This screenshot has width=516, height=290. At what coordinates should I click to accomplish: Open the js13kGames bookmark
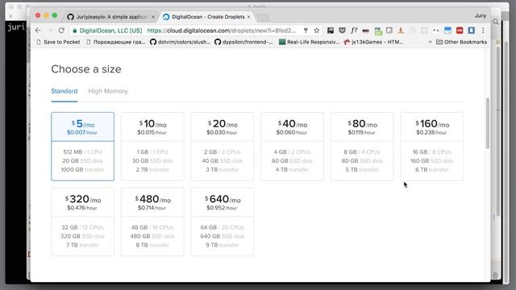click(373, 42)
